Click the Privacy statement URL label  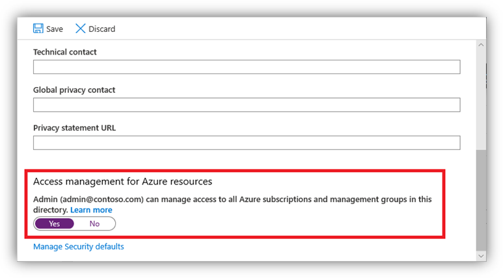coord(74,128)
